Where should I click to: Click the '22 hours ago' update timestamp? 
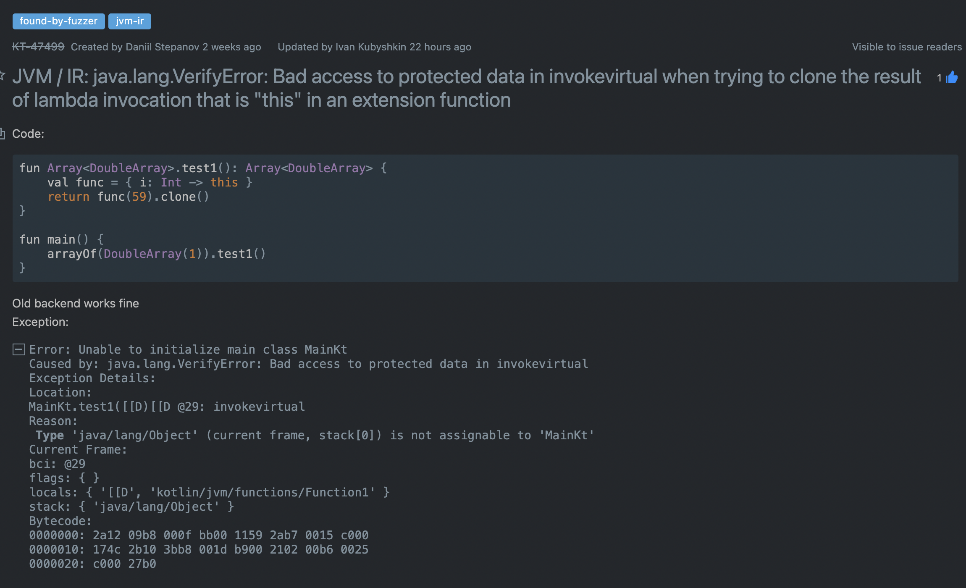(440, 47)
